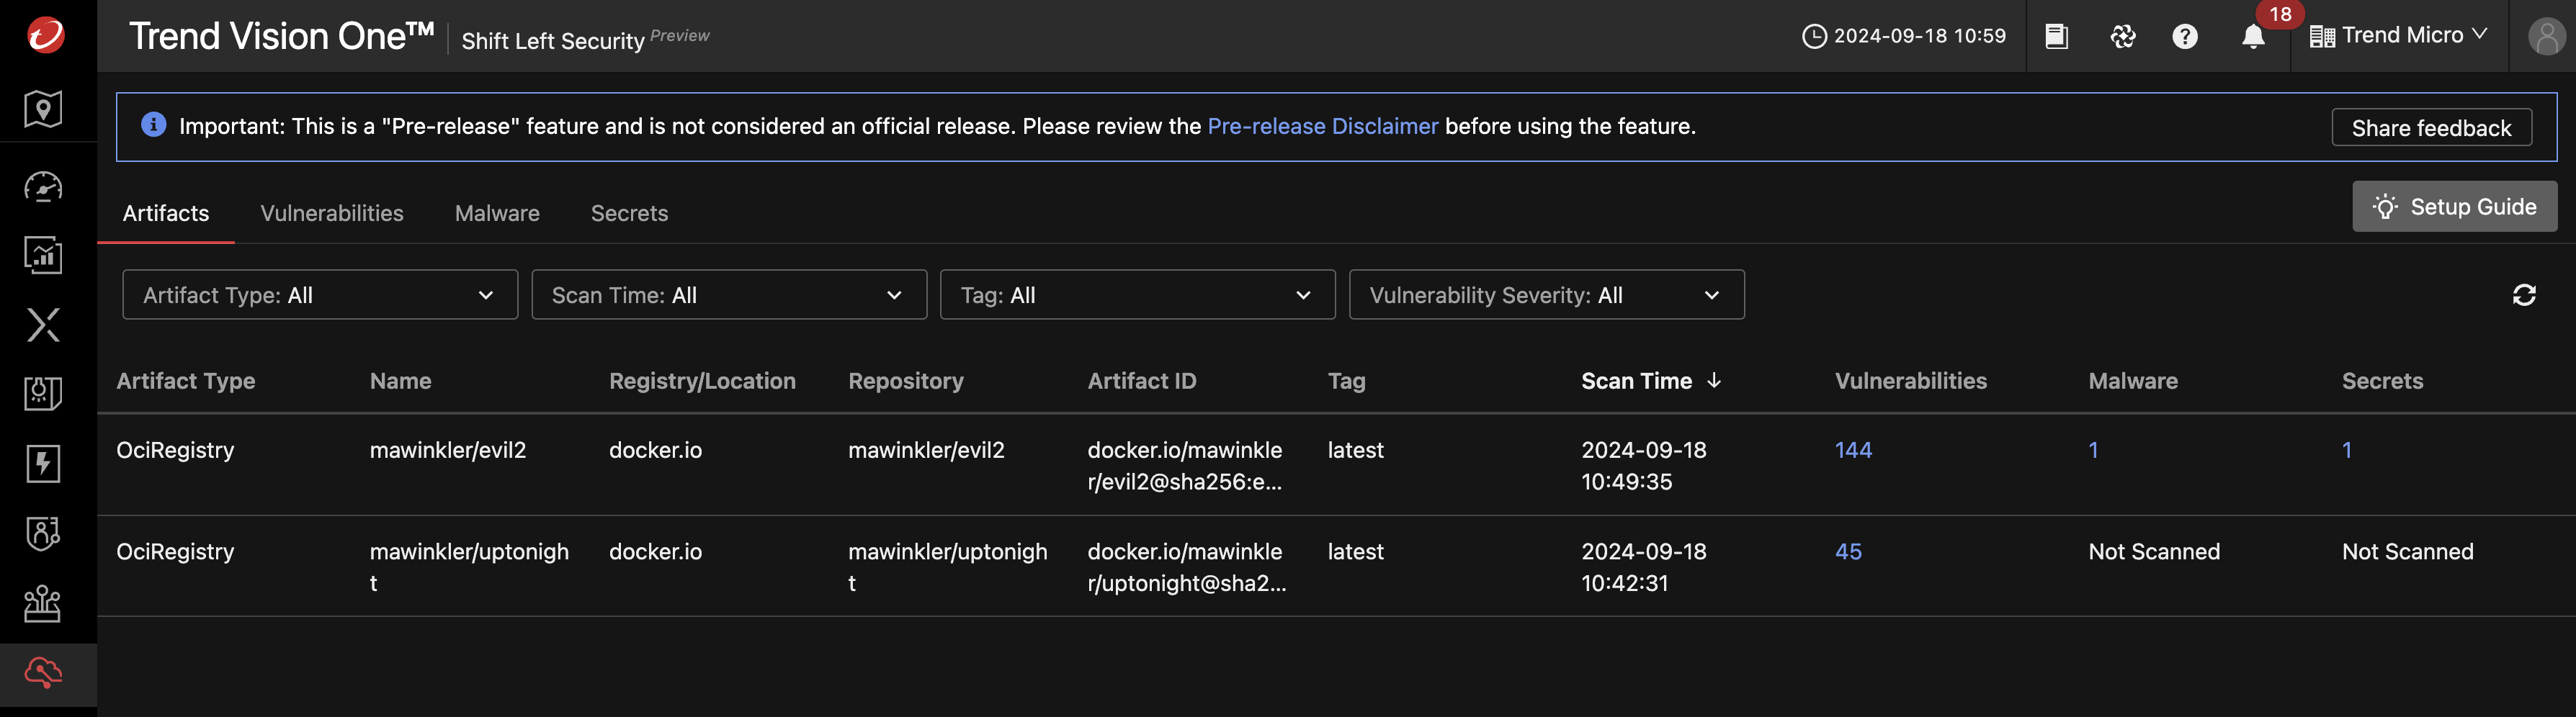This screenshot has width=2576, height=717.
Task: Click the 2024-09-18 10:59 timestamp
Action: point(1919,36)
